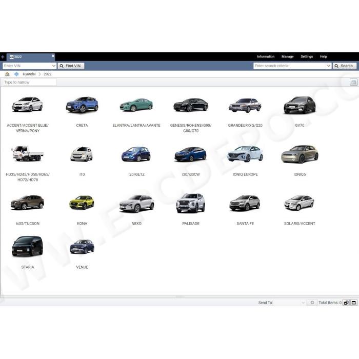Click the send icon next to Send To

[x=312, y=303]
